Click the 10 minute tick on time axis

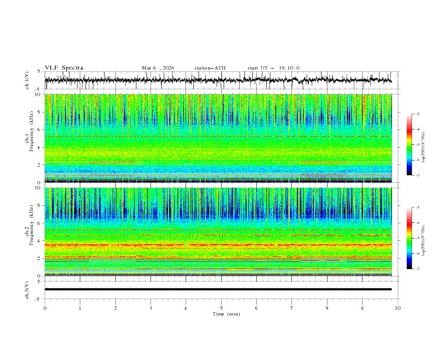coord(398,308)
